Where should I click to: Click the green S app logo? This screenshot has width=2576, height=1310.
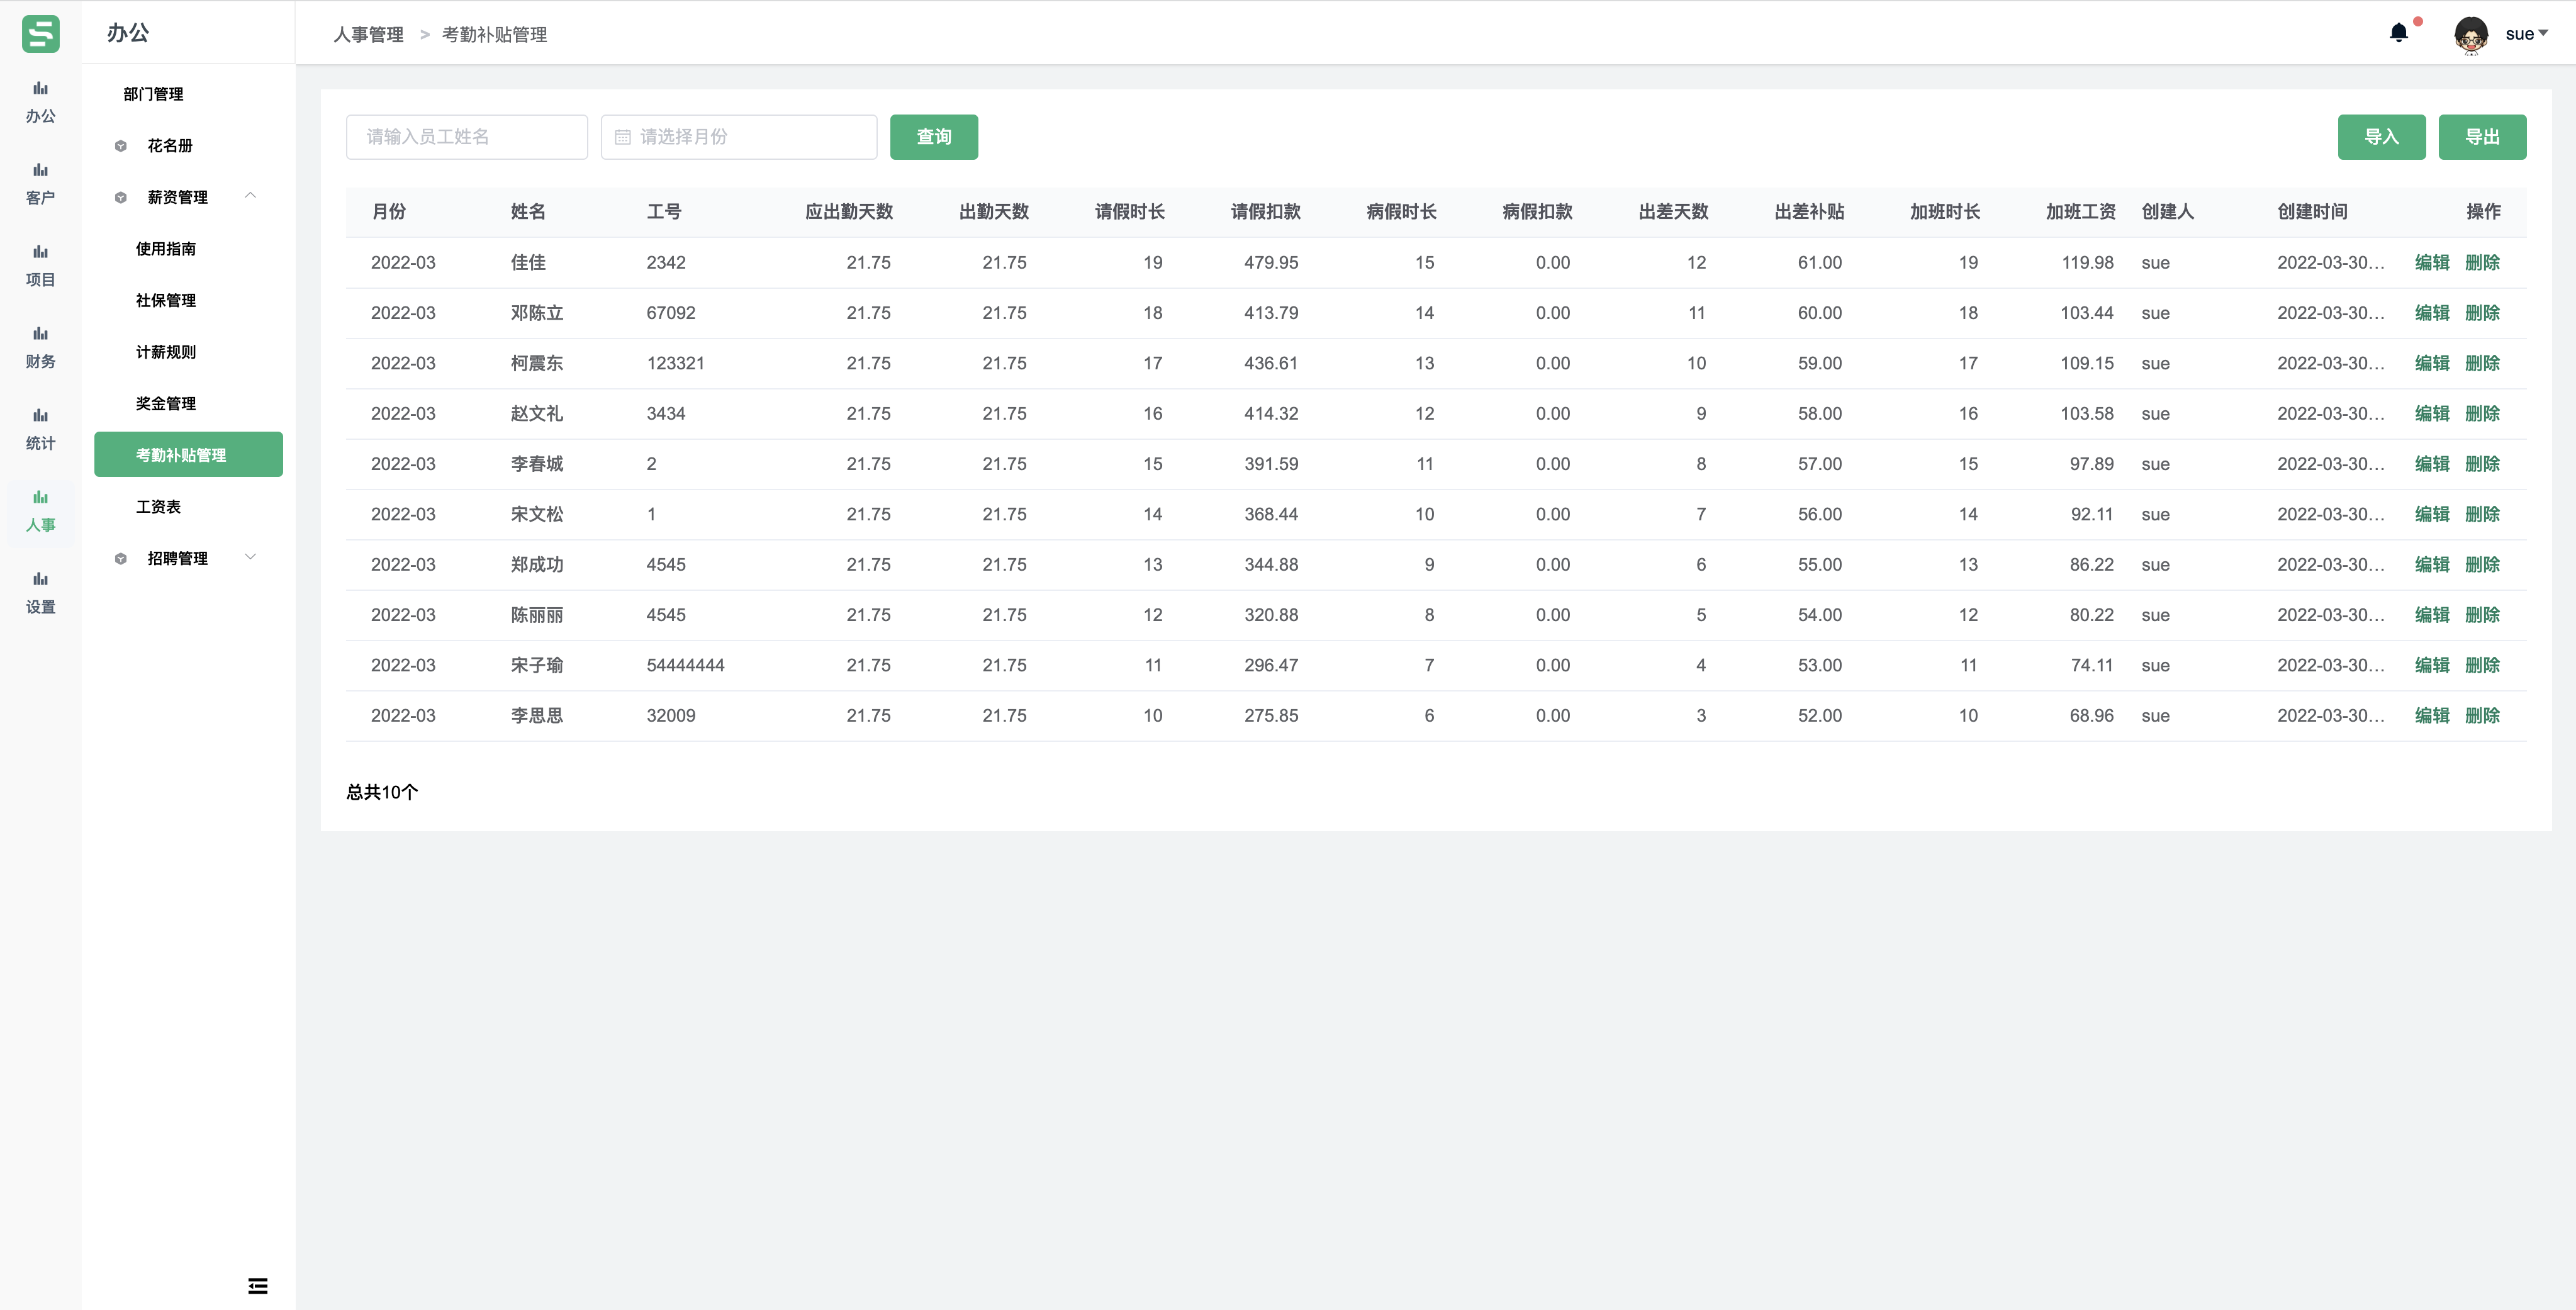pyautogui.click(x=41, y=33)
